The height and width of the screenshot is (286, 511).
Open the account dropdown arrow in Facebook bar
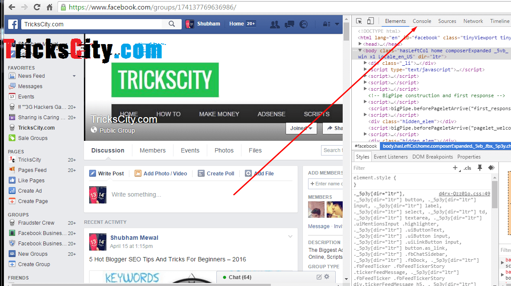pos(337,24)
